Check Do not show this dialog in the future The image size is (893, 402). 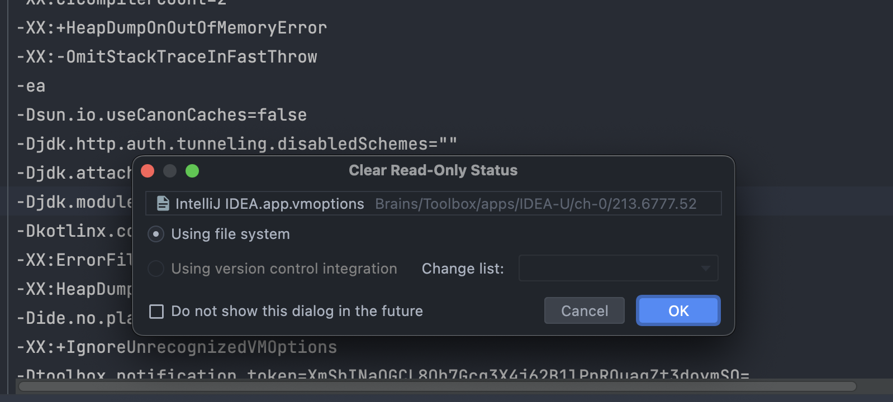(x=156, y=311)
